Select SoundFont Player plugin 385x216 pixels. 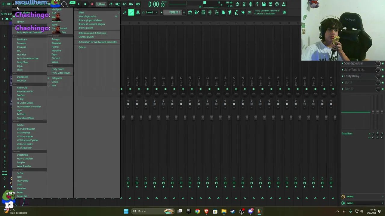[26, 118]
